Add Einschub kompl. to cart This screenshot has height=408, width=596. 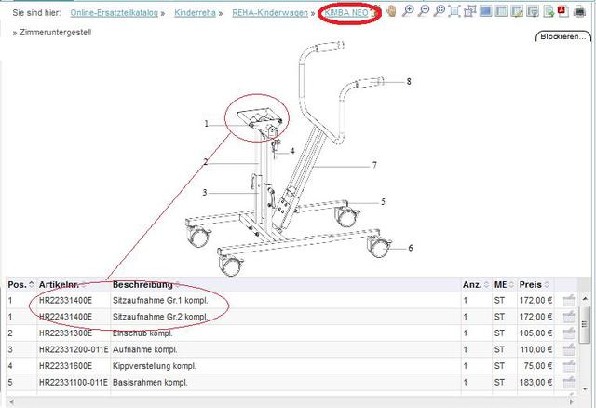point(569,333)
